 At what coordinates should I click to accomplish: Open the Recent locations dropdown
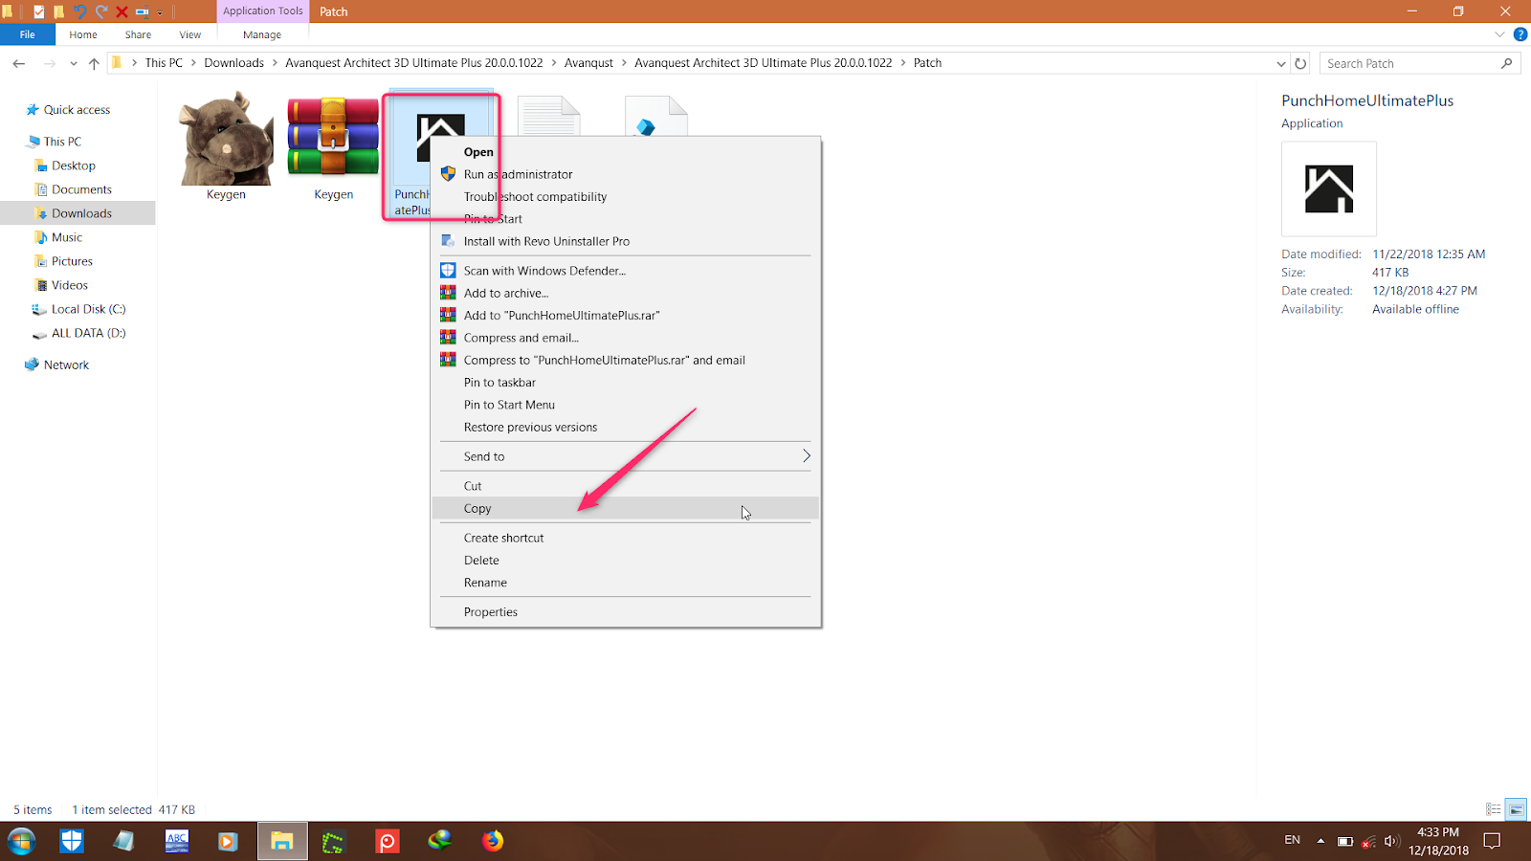click(x=74, y=63)
